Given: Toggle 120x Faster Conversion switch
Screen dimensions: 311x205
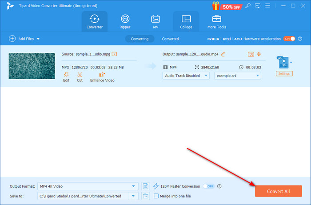Looking at the screenshot, I should 208,186.
